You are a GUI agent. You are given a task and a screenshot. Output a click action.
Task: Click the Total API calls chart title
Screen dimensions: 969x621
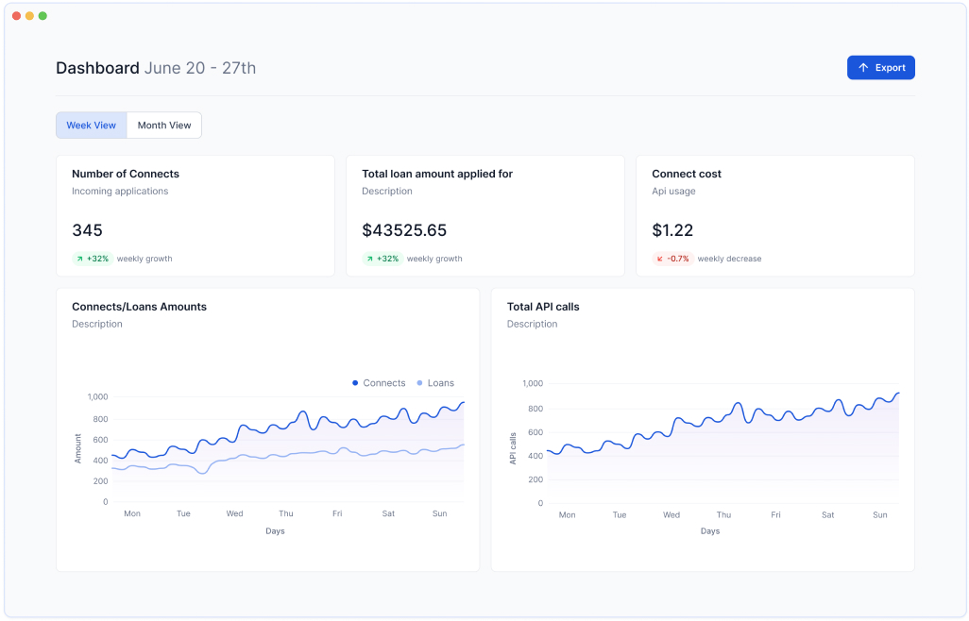543,307
